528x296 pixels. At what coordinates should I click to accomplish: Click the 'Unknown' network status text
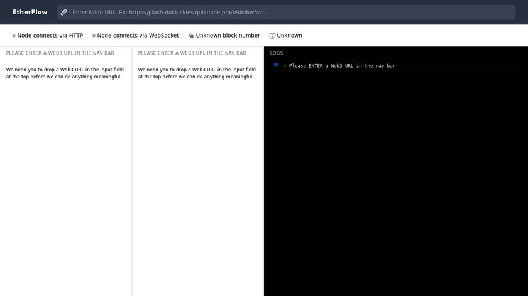[x=290, y=36]
